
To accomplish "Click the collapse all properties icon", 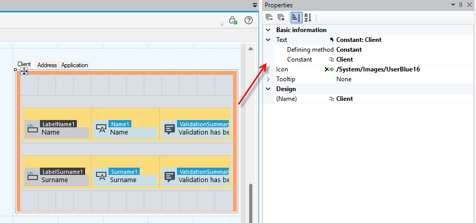I will coord(269,18).
